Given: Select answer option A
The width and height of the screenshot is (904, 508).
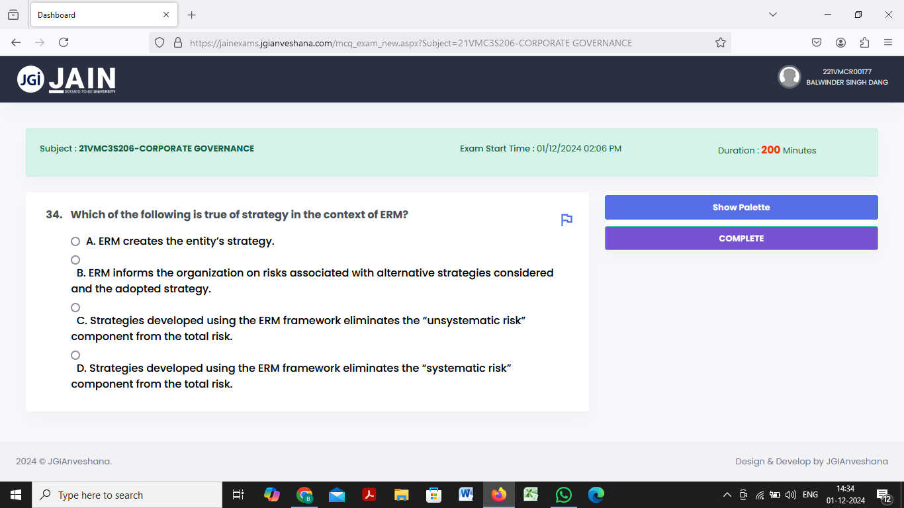Looking at the screenshot, I should [75, 241].
